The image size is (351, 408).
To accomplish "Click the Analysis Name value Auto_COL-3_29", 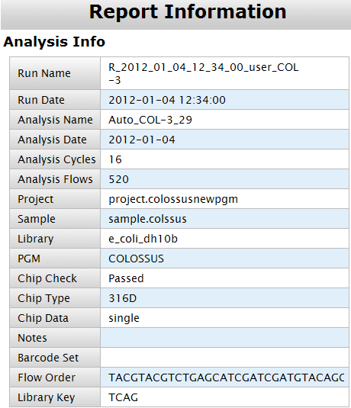I will 150,120.
